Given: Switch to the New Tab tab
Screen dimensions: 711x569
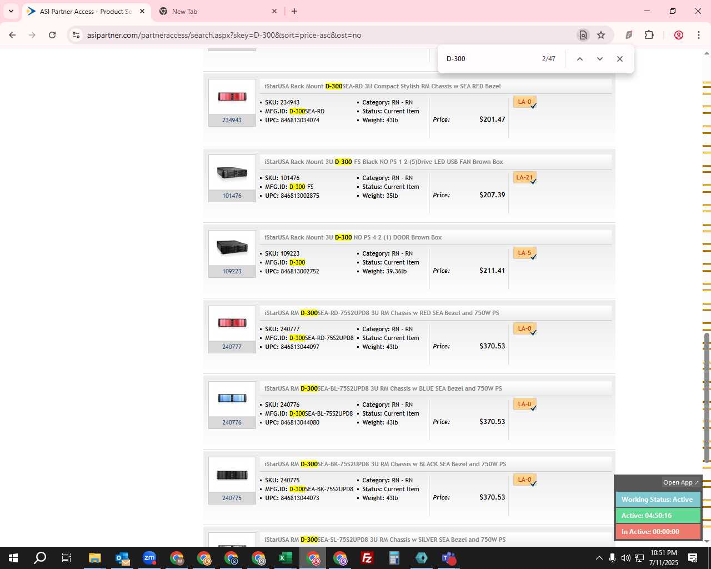Looking at the screenshot, I should pos(217,11).
